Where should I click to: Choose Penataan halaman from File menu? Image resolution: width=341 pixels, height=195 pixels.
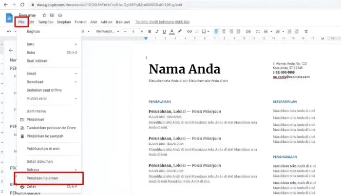click(42, 178)
